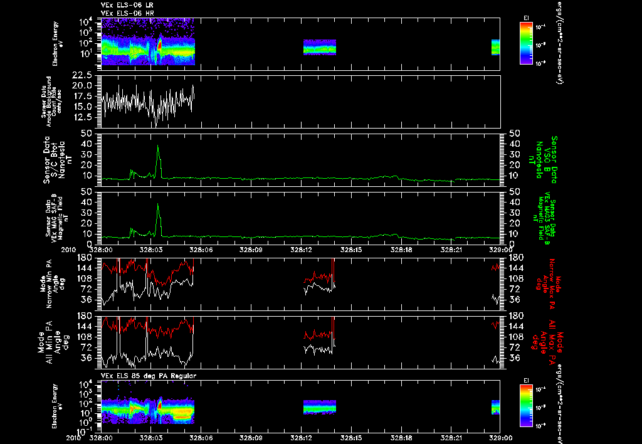Select the red "All Max PA Angle" label
This screenshot has height=444, width=642.
548,342
